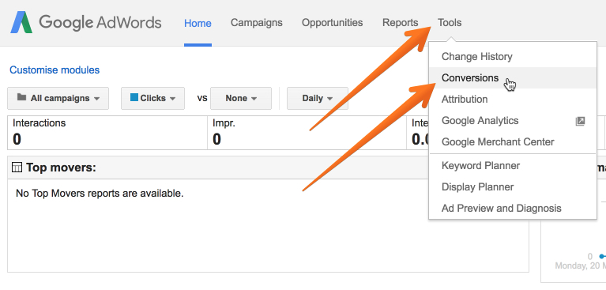The image size is (606, 290).
Task: Click the blue chart data point
Action: click(601, 256)
